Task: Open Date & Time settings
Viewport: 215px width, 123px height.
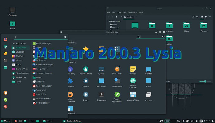Action: coord(117,71)
